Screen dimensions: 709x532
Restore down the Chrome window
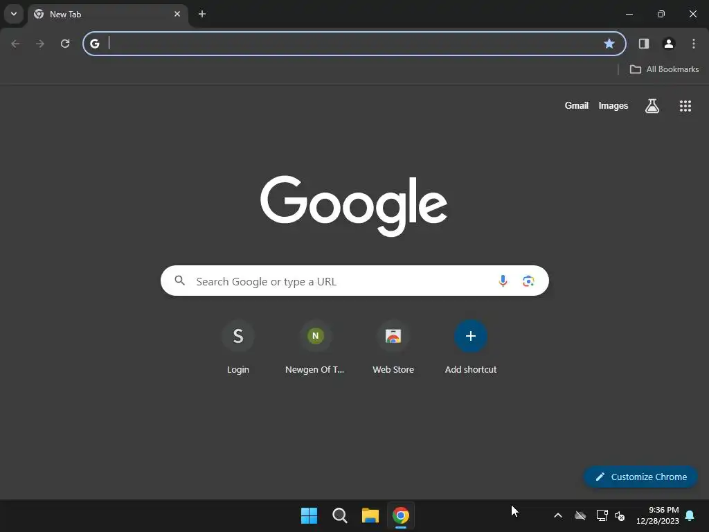[x=661, y=14]
